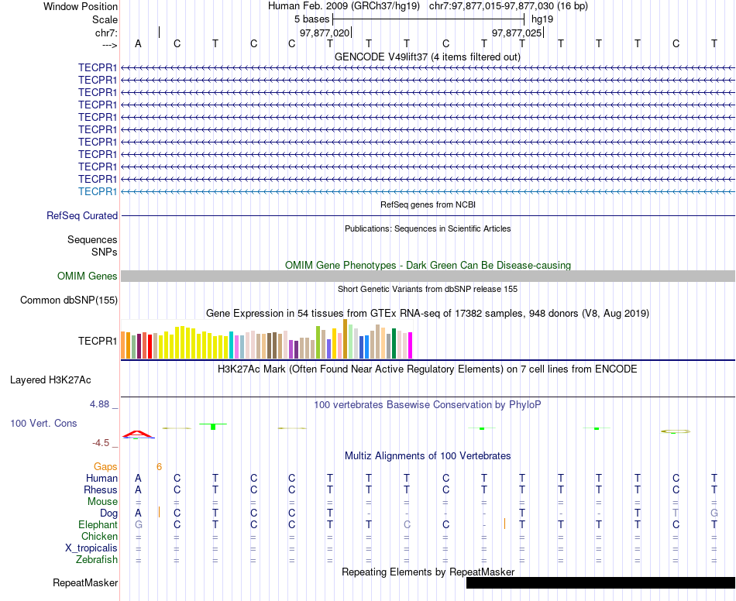736x601 pixels.
Task: Click the orange insertion tick in Elephant row
Action: pyautogui.click(x=504, y=524)
